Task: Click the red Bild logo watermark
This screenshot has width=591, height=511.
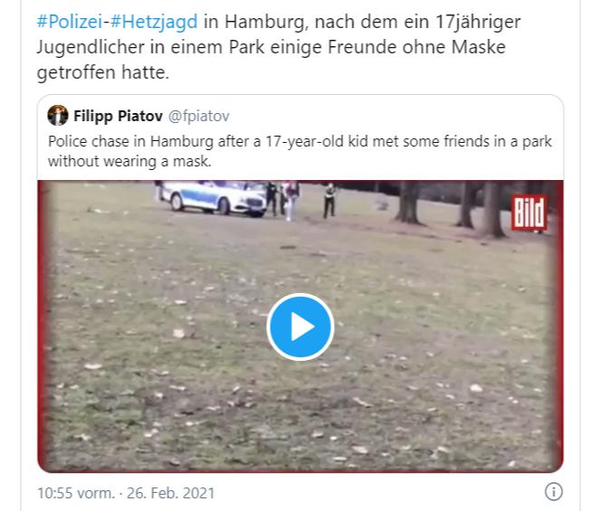Action: pyautogui.click(x=529, y=213)
